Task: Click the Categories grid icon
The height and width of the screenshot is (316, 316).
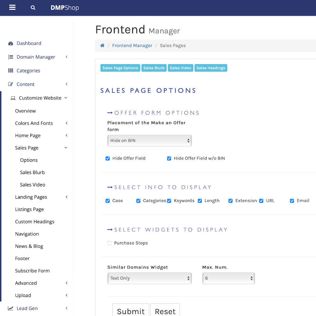Action: (x=11, y=71)
